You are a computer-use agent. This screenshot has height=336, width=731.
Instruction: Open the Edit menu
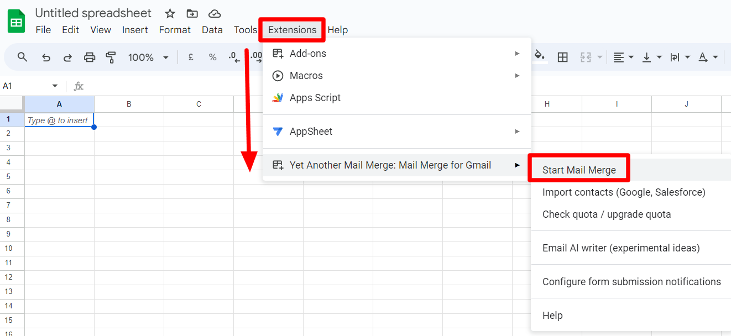70,30
